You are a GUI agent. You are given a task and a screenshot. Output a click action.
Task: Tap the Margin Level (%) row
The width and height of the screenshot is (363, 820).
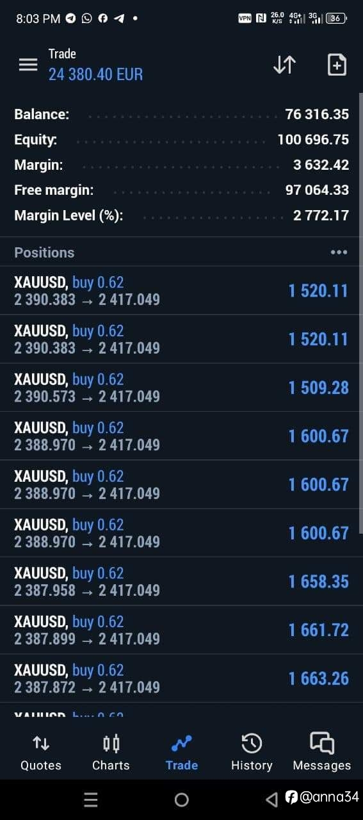pos(181,216)
